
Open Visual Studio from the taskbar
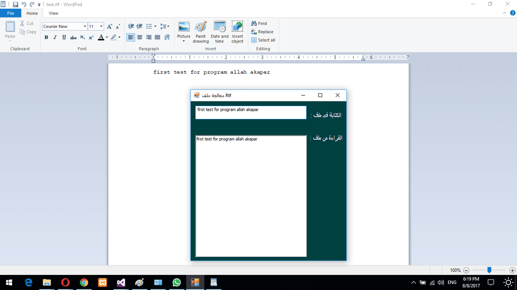[121, 283]
